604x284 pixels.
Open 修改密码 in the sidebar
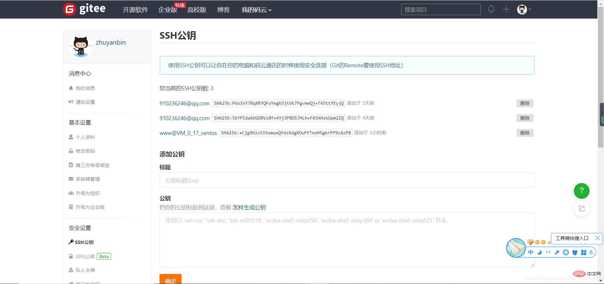[85, 151]
